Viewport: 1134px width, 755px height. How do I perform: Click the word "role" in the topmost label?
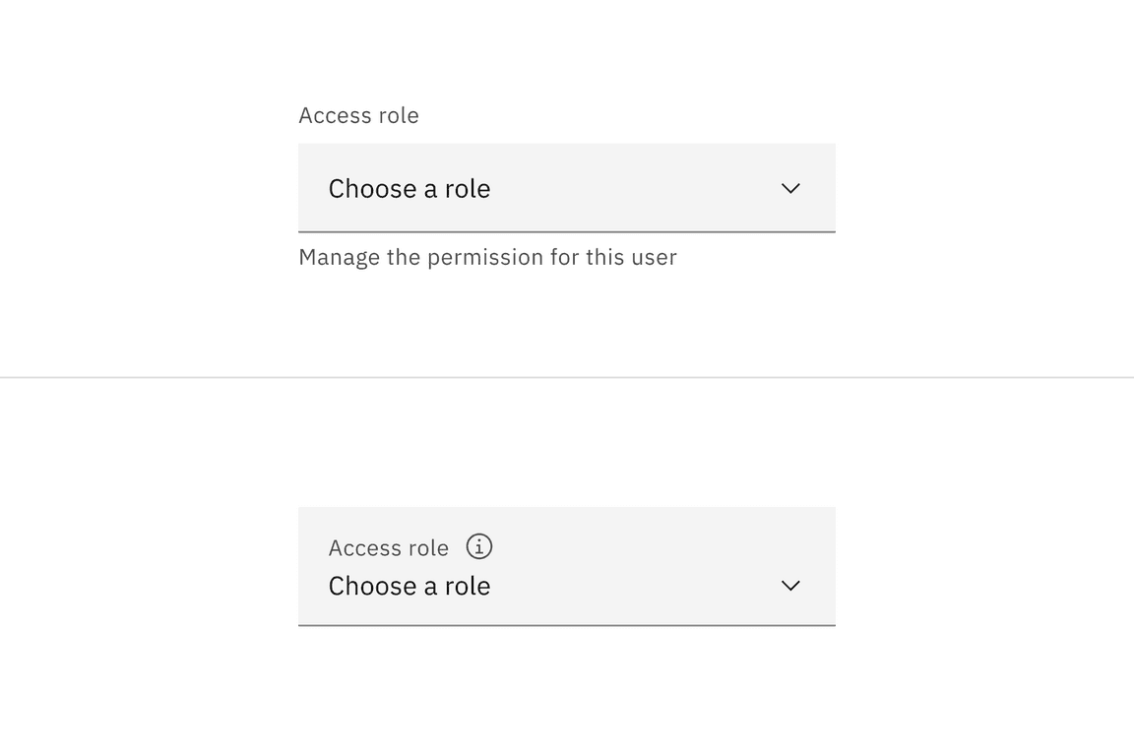tap(400, 115)
